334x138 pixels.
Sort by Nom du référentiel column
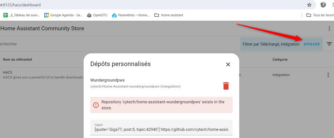point(17,59)
